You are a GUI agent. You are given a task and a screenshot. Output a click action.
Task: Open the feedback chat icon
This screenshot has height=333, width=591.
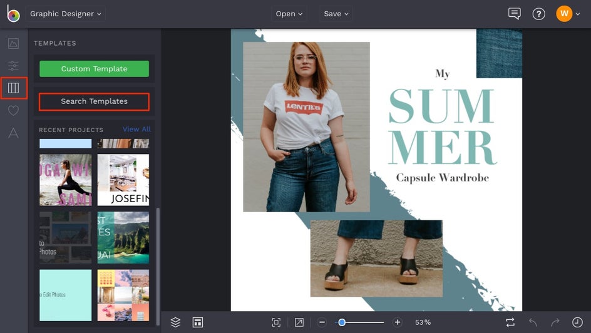[515, 14]
